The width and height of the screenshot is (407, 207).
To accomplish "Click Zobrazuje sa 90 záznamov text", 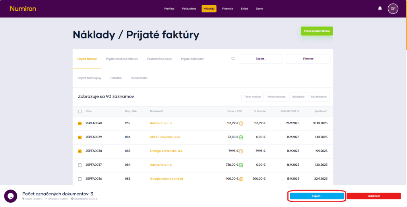I will [106, 97].
